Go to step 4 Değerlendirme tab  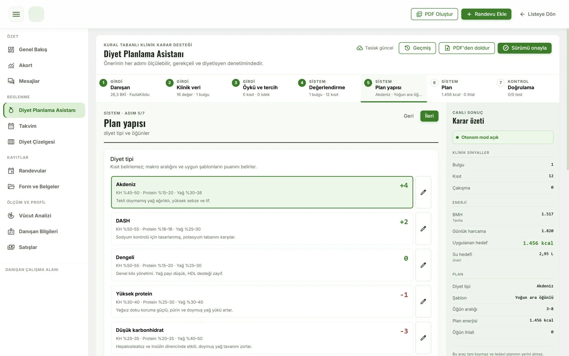[327, 88]
